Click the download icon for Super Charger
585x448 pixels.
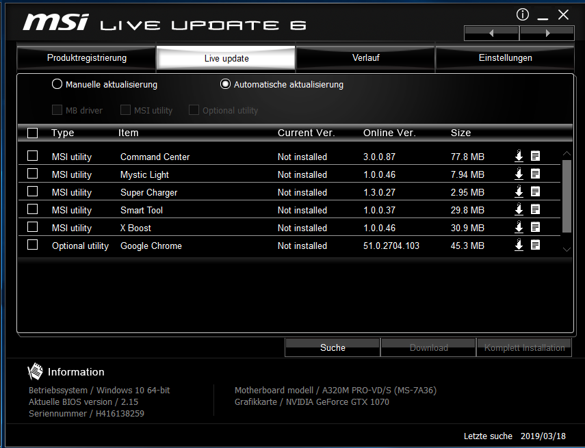pos(519,192)
